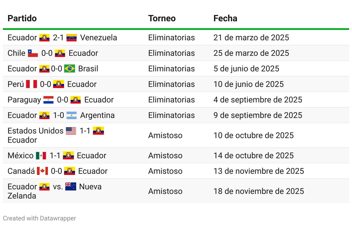Click the Canadá flag icon
The image size is (352, 225).
pos(42,171)
